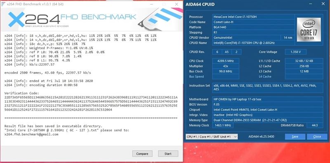The image size is (330, 163).
Task: Click the Result file has been saved line
Action: point(53,126)
